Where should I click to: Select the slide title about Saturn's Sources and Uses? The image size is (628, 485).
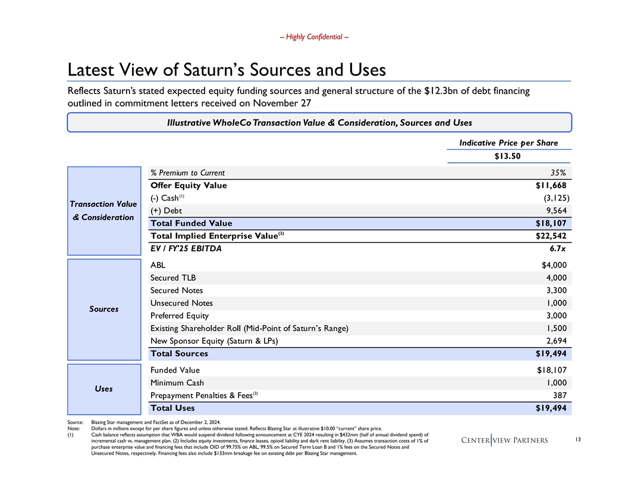pyautogui.click(x=227, y=70)
